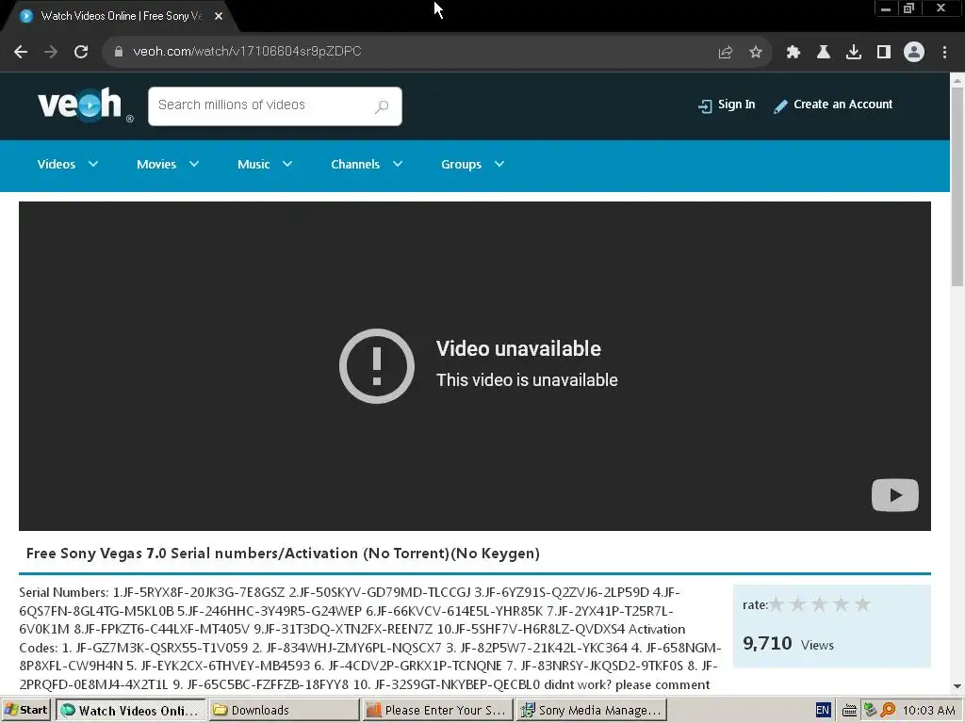Expand the Music dropdown chevron

tap(287, 164)
